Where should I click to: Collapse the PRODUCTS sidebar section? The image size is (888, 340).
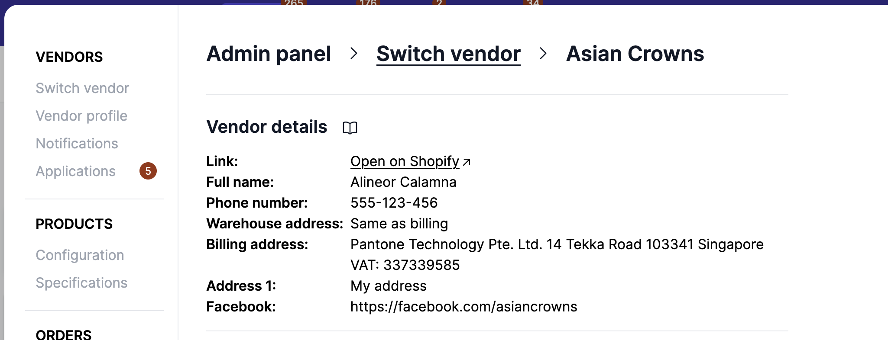click(74, 224)
